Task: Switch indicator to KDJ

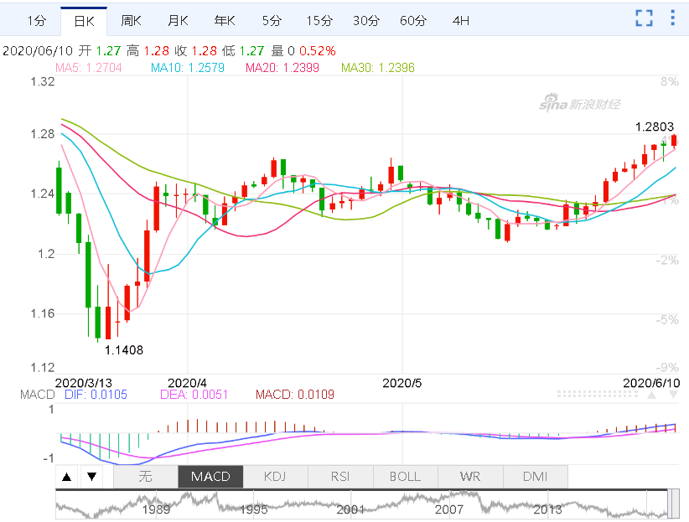Action: [x=276, y=477]
